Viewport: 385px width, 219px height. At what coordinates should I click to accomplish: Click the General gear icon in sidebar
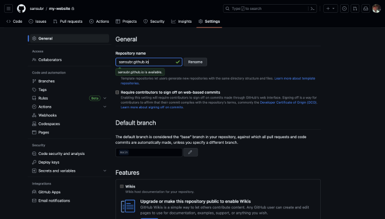coord(34,38)
